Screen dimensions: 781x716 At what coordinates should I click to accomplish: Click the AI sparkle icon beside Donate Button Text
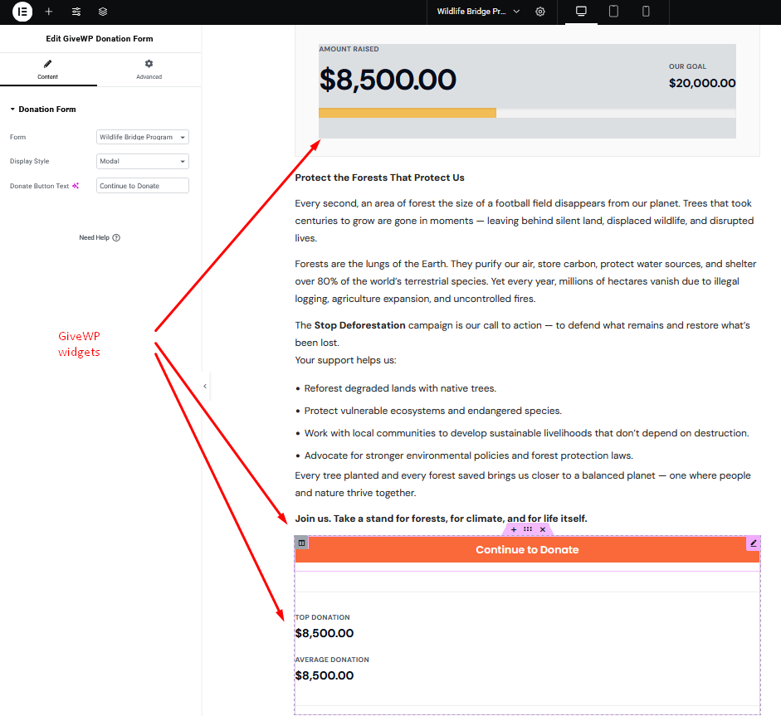(76, 186)
